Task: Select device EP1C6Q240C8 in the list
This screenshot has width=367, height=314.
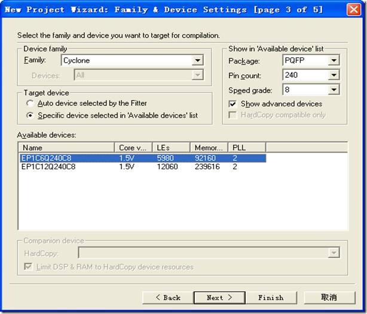Action: (49, 158)
